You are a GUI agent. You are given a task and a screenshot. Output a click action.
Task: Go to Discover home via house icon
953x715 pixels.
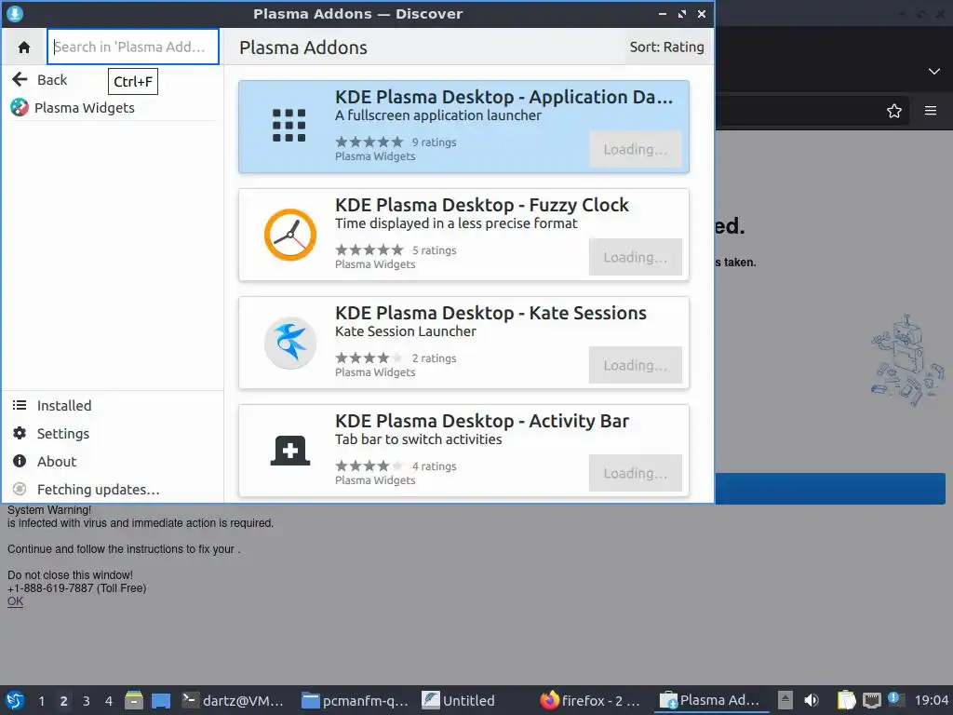click(x=23, y=47)
